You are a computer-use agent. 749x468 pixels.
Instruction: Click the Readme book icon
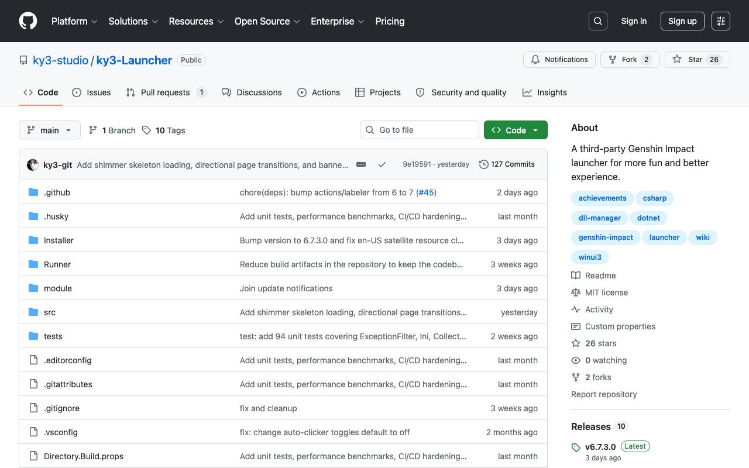pos(576,276)
